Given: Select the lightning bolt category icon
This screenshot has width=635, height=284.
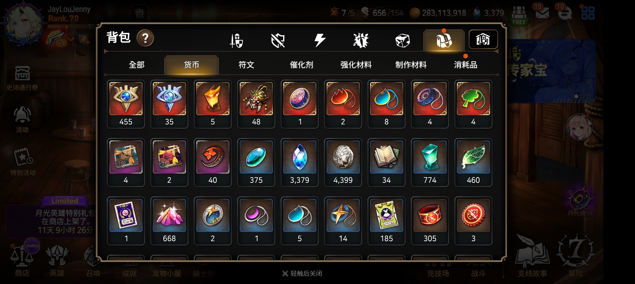Looking at the screenshot, I should tap(320, 40).
